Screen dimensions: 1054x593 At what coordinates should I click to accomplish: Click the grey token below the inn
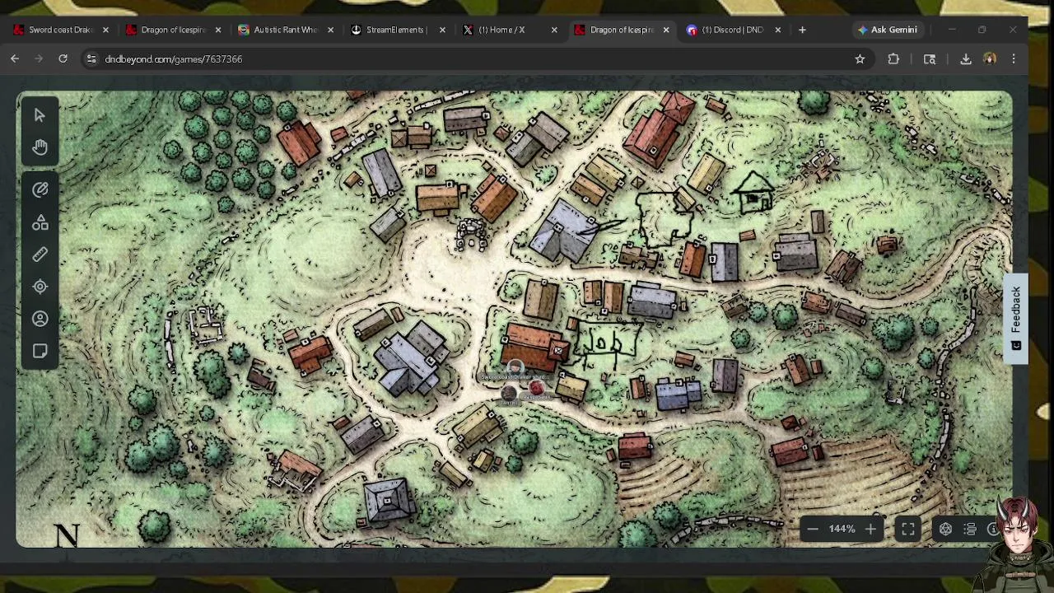[509, 394]
